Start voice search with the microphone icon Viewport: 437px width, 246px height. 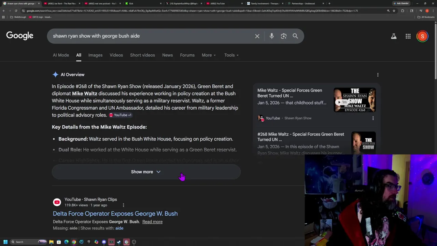tap(272, 36)
